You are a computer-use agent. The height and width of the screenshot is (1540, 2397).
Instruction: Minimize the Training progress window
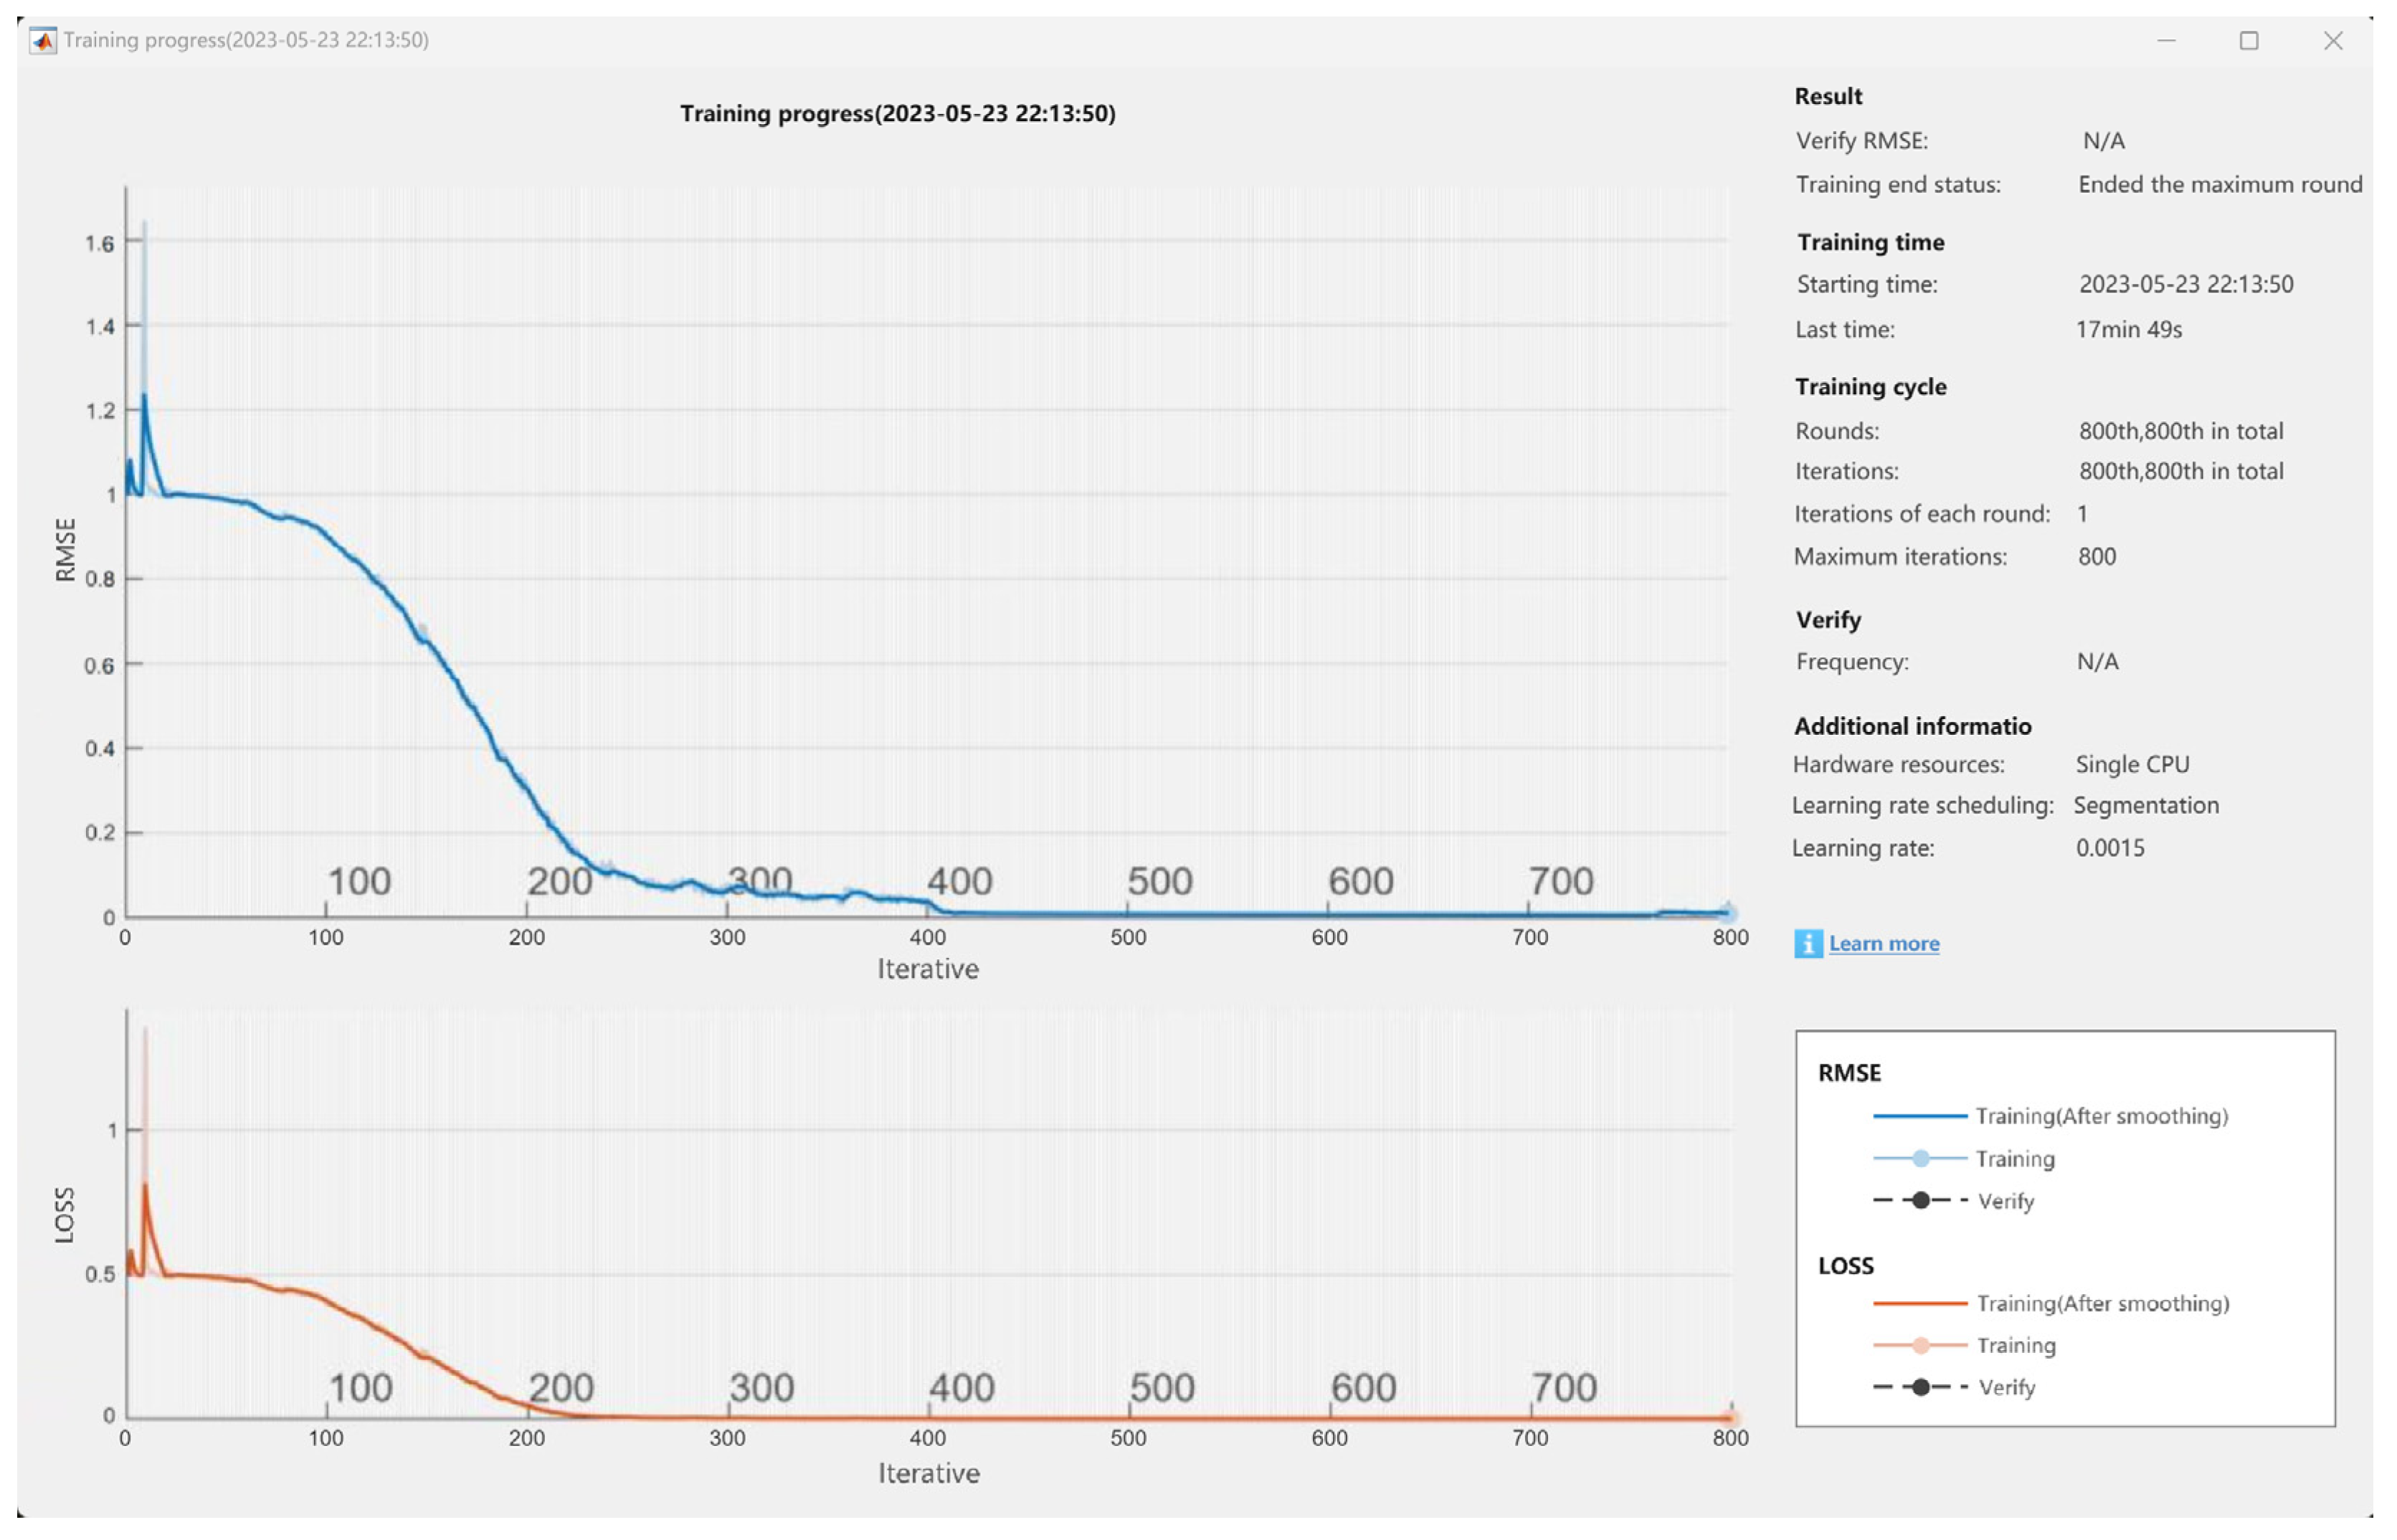(x=2167, y=40)
